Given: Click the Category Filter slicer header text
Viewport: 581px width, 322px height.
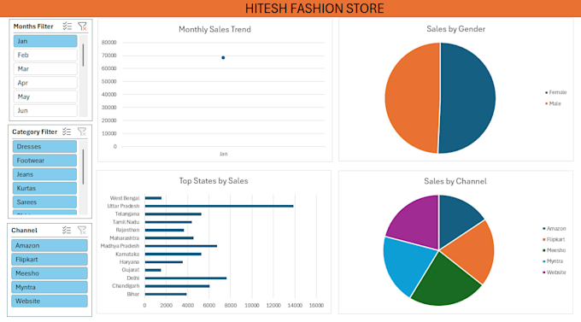Looking at the screenshot, I should click(34, 132).
